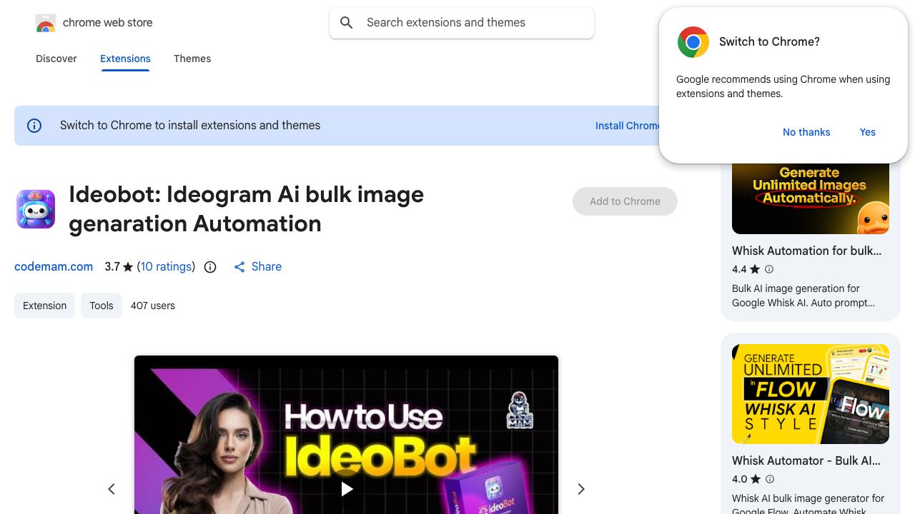Image resolution: width=915 pixels, height=514 pixels.
Task: Click info icon next to 4.0 rating
Action: tap(770, 479)
